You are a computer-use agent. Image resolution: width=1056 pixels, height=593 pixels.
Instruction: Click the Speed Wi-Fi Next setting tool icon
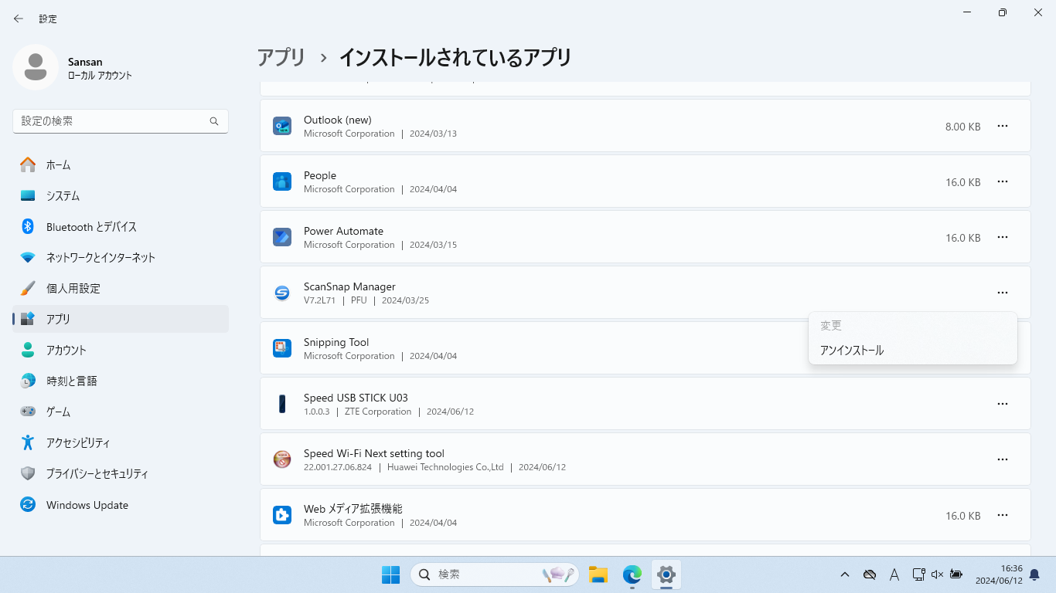click(x=282, y=459)
